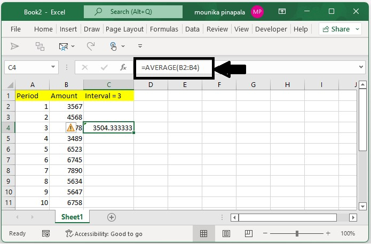Toggle Touch/Mouse mode icon
371x244 pixels.
pyautogui.click(x=113, y=46)
